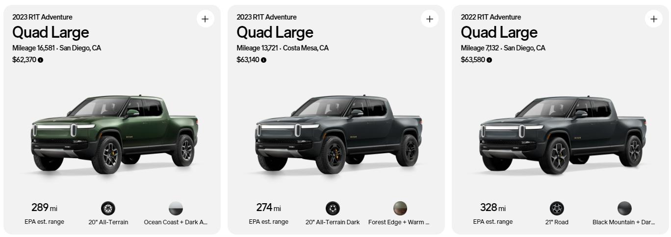Viewport: 671px width, 237px height.
Task: Click the 20" All-Terrain wheel icon
Action: coord(108,209)
